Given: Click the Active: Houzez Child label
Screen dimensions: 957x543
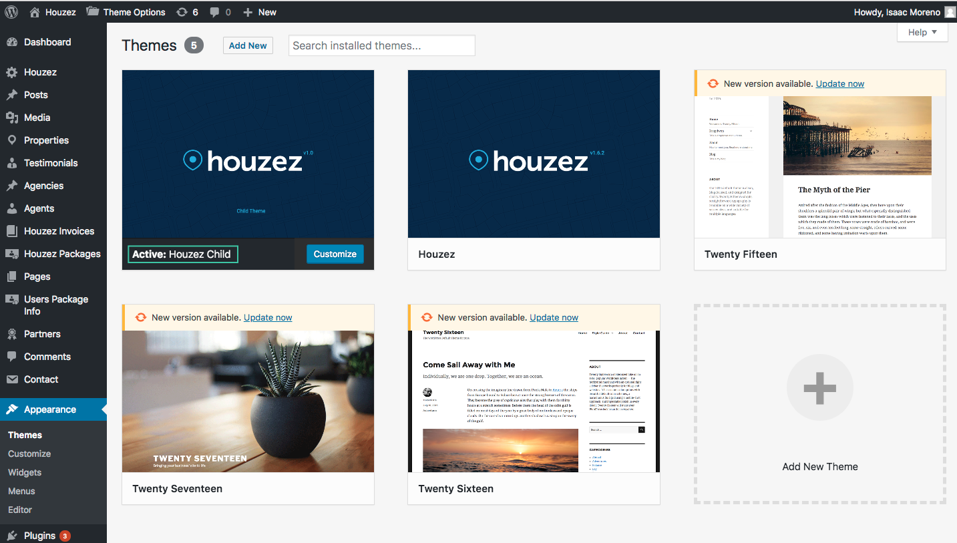Looking at the screenshot, I should 183,254.
